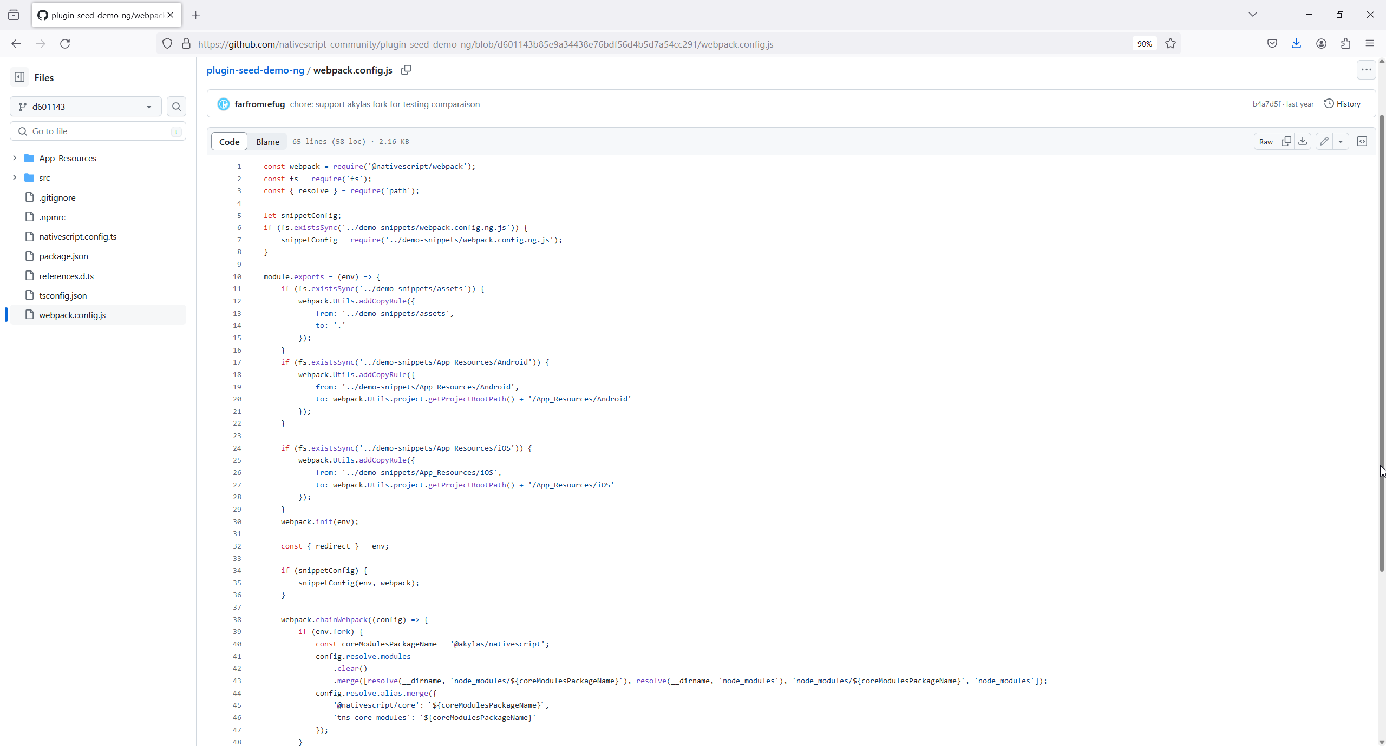The height and width of the screenshot is (746, 1386).
Task: Copy the file path next to webpack.config.js
Action: point(406,70)
